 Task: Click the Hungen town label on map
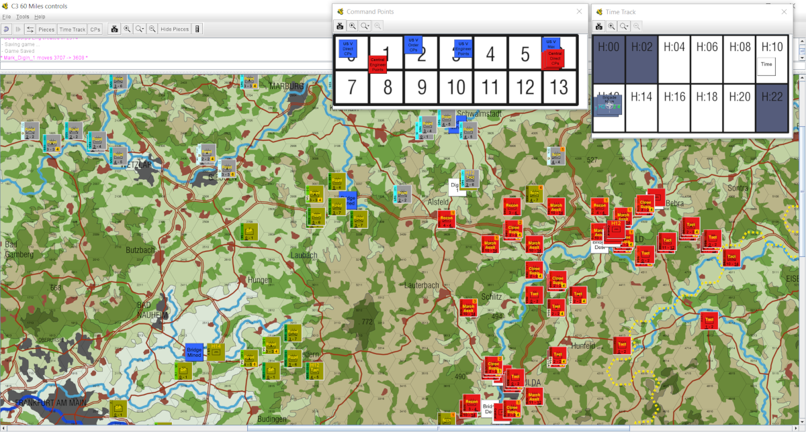tap(260, 280)
